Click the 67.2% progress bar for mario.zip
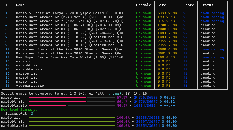This screenshot has width=233, height=130. [x=72, y=98]
